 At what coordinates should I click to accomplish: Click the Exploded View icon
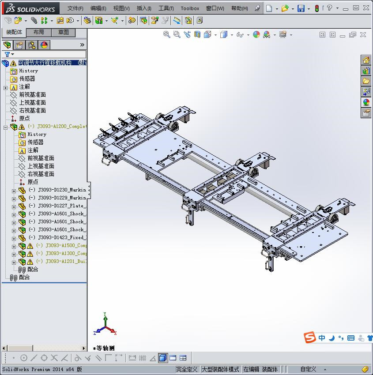tap(155, 21)
